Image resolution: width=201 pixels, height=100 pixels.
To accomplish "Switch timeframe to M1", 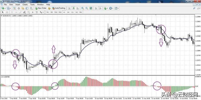I will point(47,12).
